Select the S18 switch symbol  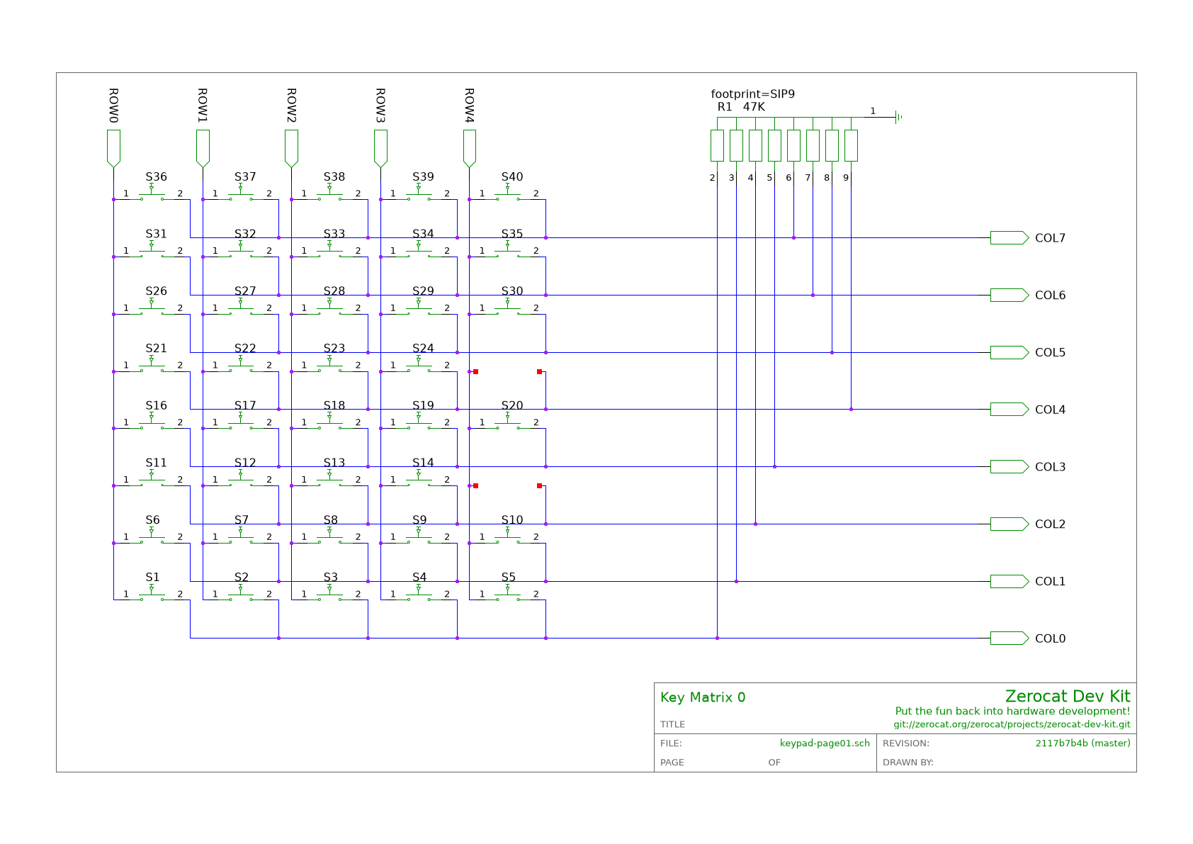pos(329,422)
